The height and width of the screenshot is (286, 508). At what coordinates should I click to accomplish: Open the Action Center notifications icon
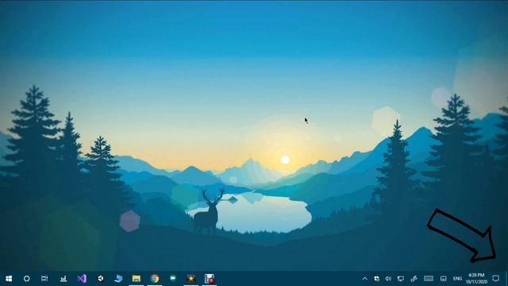[495, 278]
